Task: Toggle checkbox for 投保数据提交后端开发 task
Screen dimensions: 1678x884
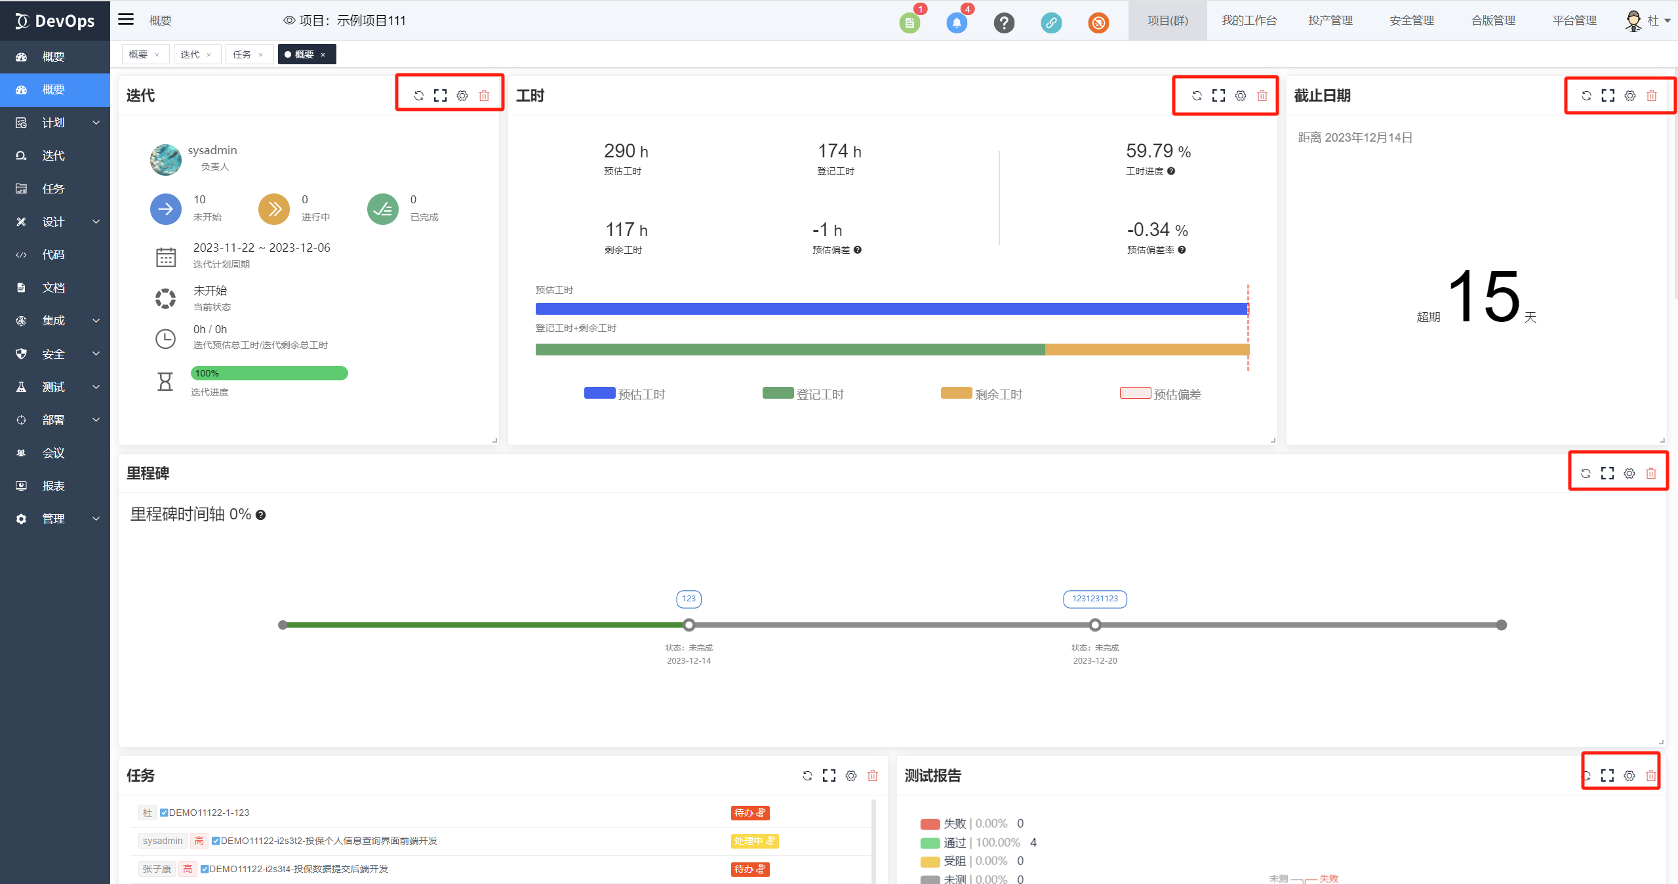Action: [x=205, y=869]
